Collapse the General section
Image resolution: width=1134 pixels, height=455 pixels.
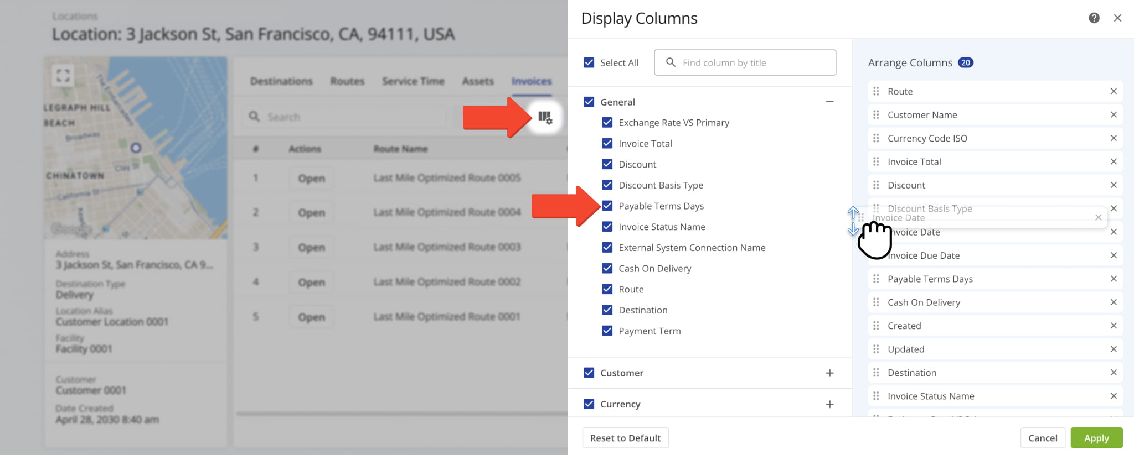click(x=829, y=102)
